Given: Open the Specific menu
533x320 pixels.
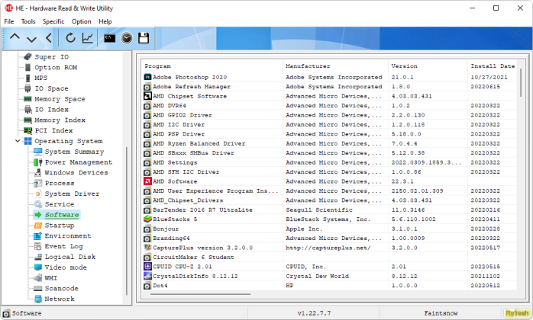Looking at the screenshot, I should (x=53, y=21).
